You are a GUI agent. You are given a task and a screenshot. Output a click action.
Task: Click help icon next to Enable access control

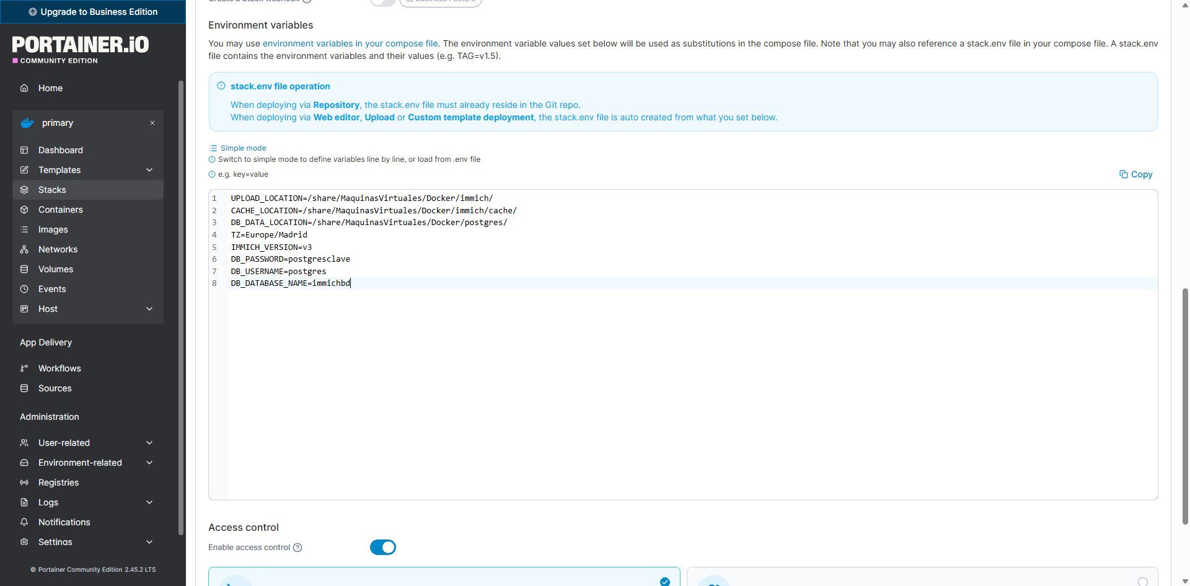[297, 548]
